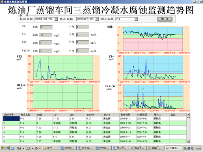203x152 pixels.
Task: Open the 网络 taskbar toolbar dropdown
Action: click(20, 148)
